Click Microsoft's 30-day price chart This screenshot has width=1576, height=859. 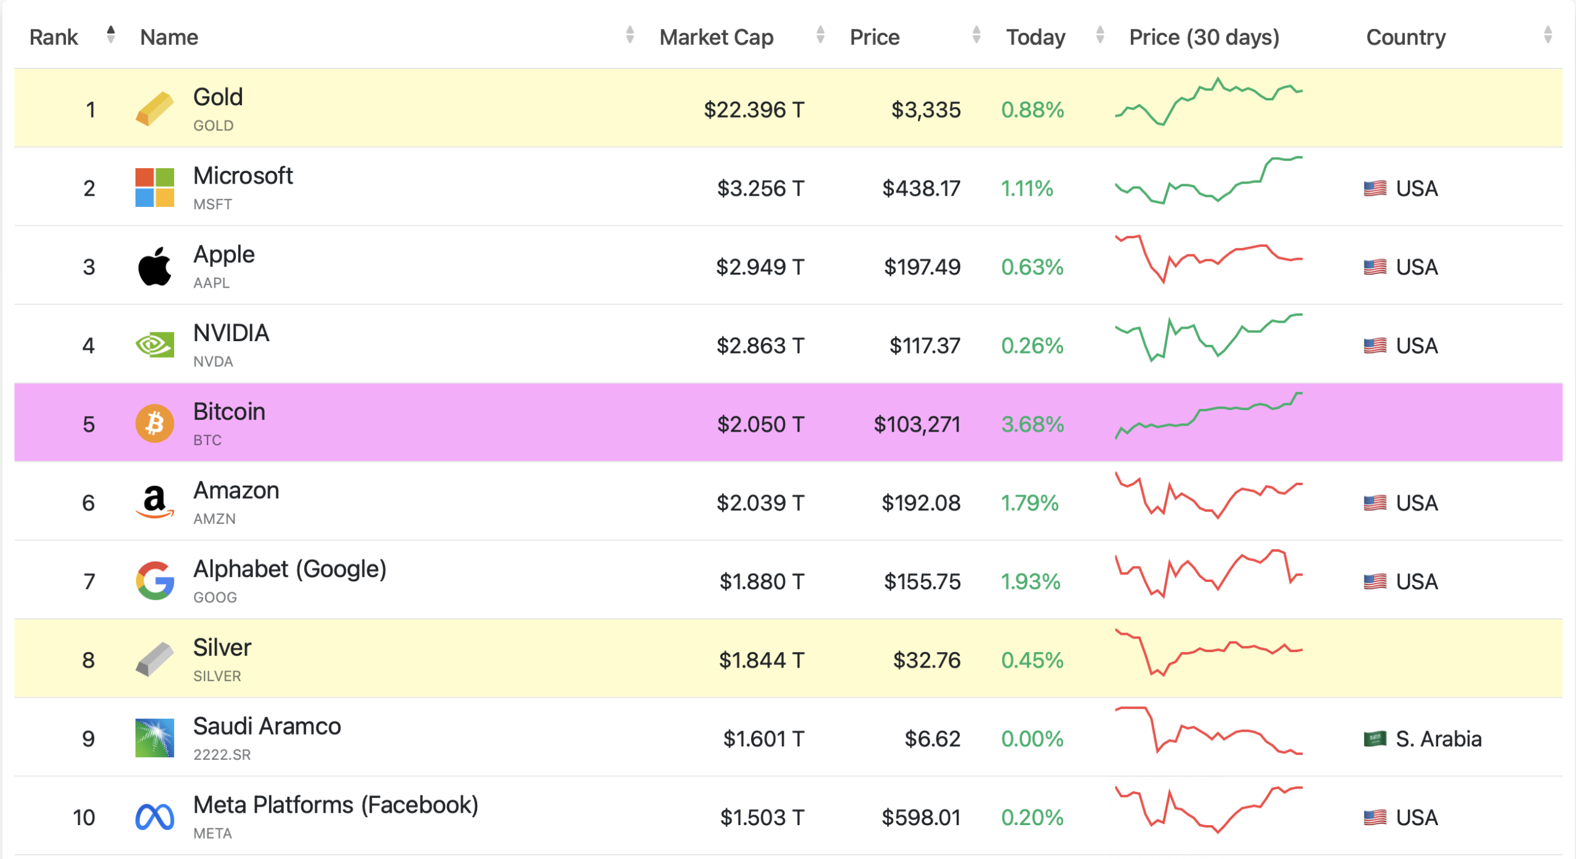pos(1208,180)
